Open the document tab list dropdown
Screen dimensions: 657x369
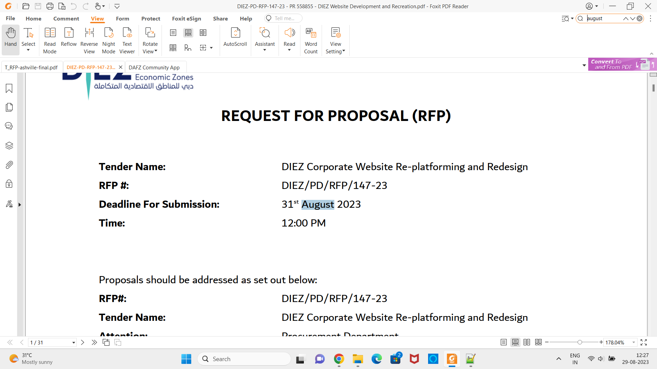point(584,65)
